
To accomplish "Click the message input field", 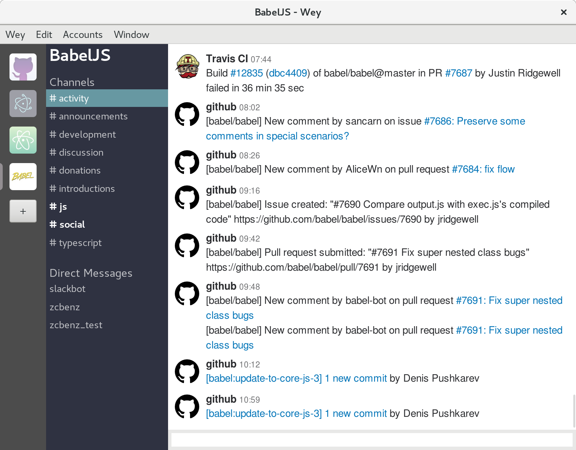I will click(372, 440).
